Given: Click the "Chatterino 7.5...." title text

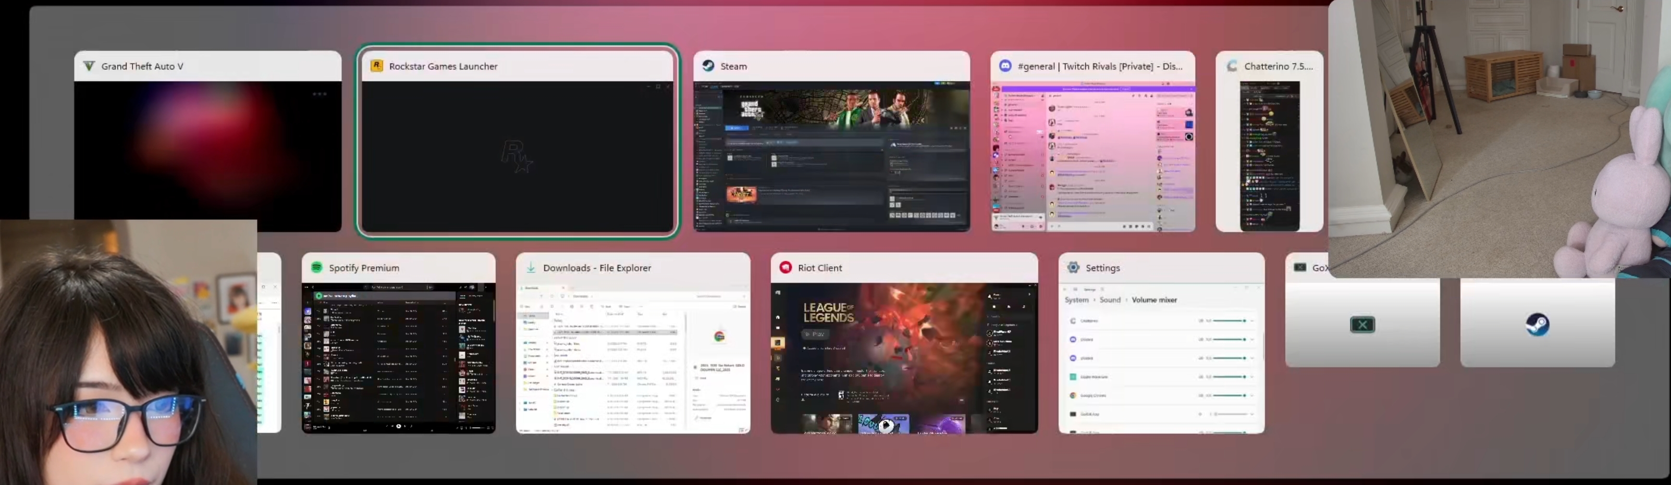Looking at the screenshot, I should 1278,66.
